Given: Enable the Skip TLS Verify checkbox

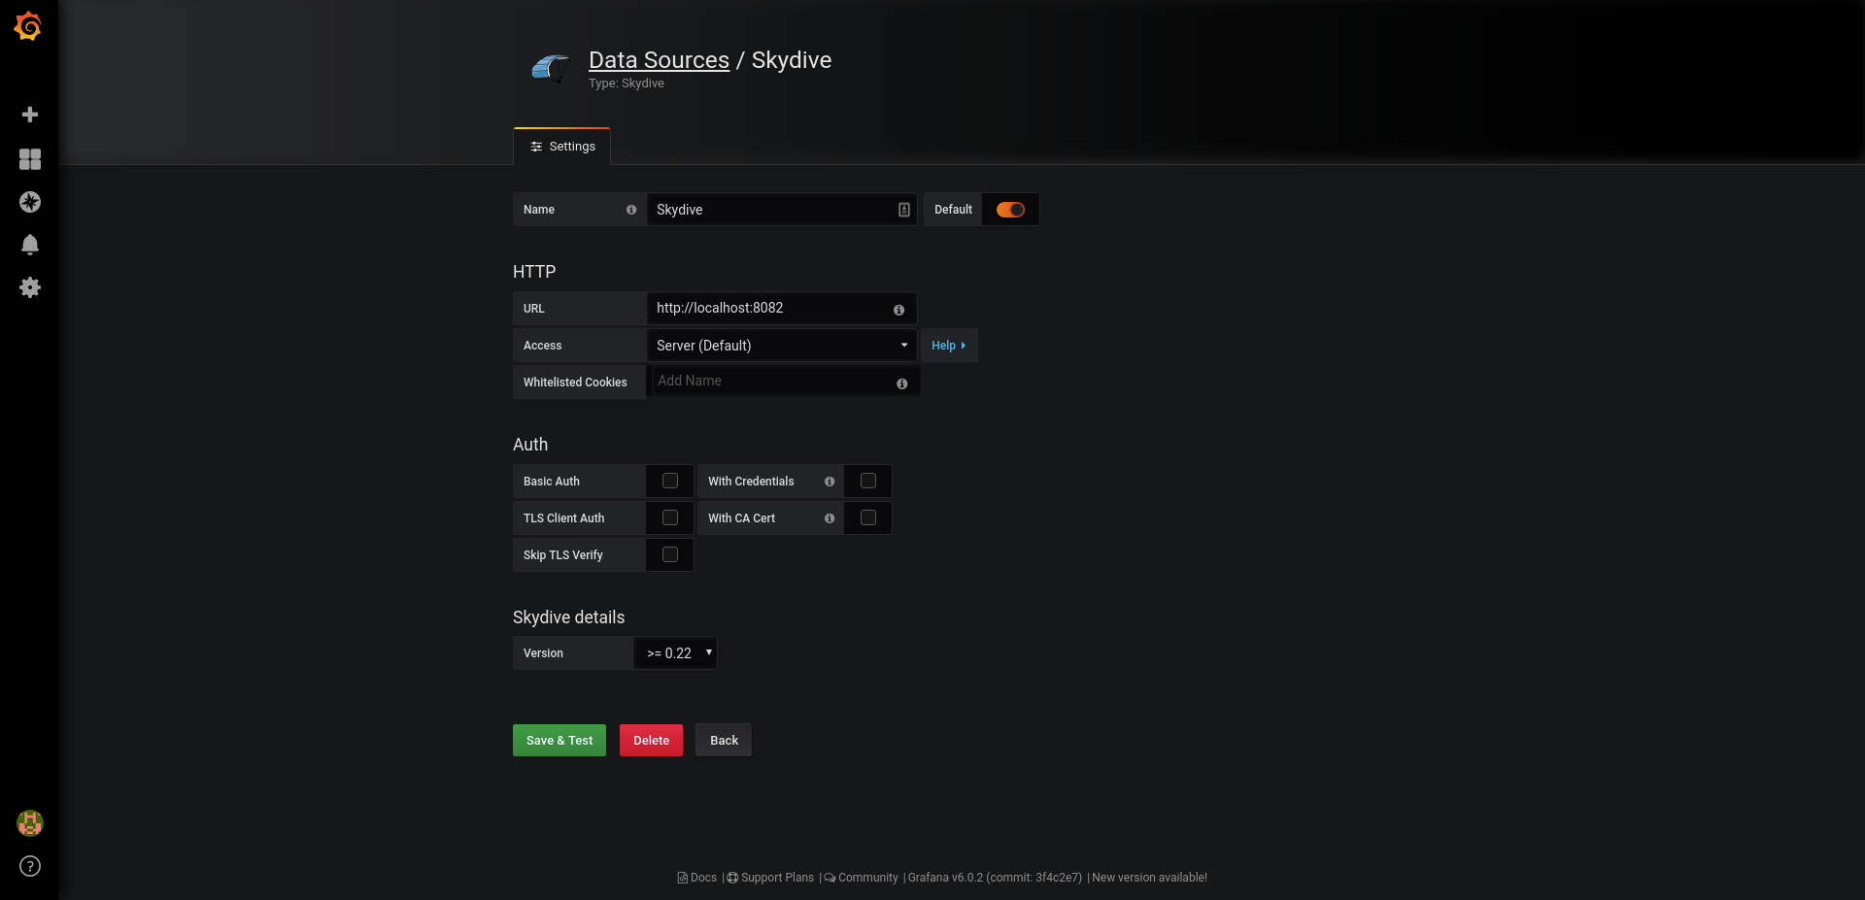Looking at the screenshot, I should 670,554.
